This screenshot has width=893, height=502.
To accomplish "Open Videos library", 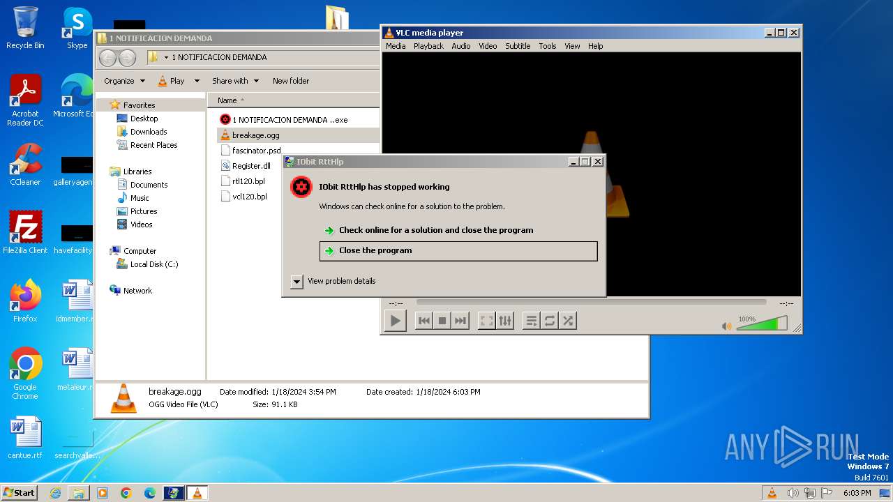I will tap(135, 225).
